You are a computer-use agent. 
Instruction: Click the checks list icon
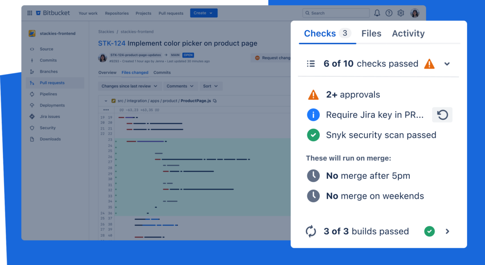click(311, 64)
